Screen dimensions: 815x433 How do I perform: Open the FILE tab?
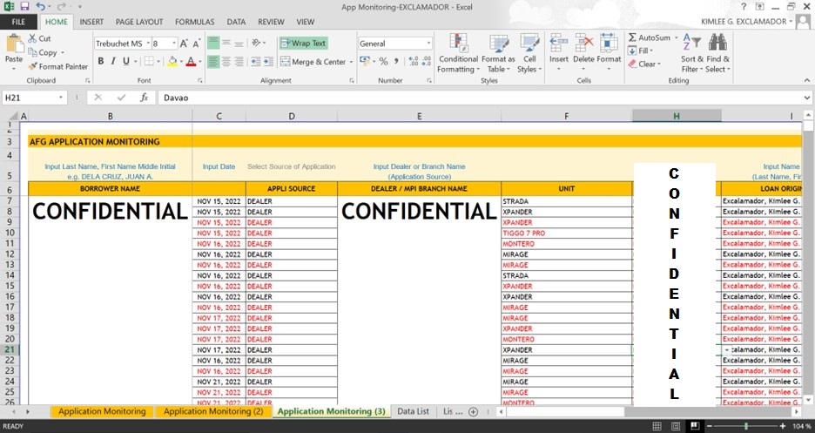[18, 22]
